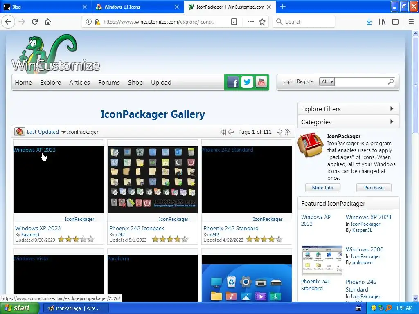Click the large IconPackager product icon
This screenshot has width=419, height=314.
[x=311, y=146]
